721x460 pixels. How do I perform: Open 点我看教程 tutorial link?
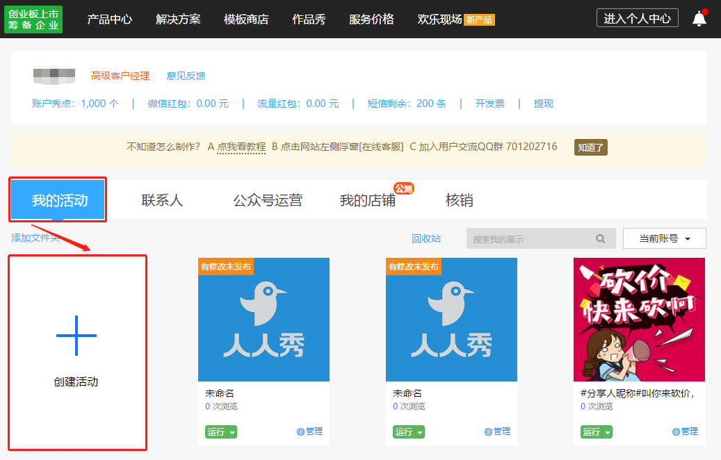coord(241,147)
